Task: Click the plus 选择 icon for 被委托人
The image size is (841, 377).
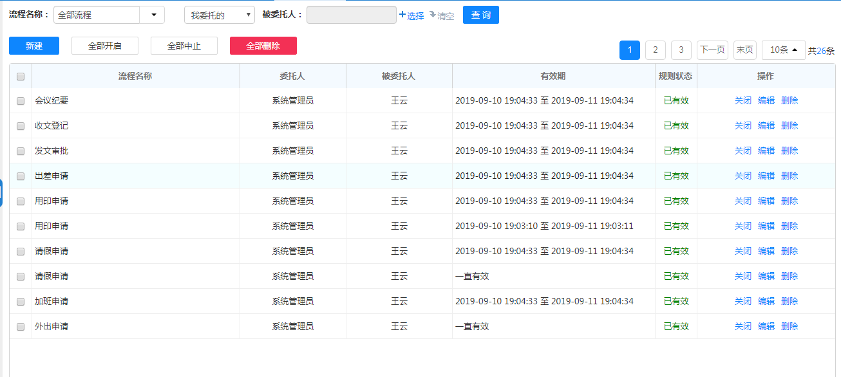Action: [x=402, y=15]
